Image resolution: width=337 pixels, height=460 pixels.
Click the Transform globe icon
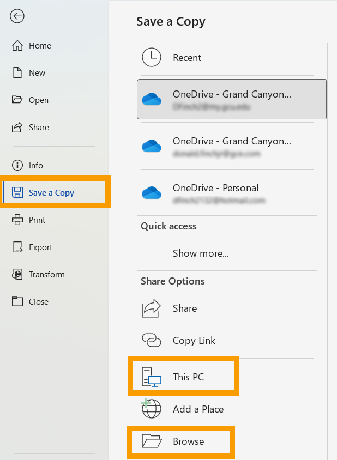(x=17, y=275)
